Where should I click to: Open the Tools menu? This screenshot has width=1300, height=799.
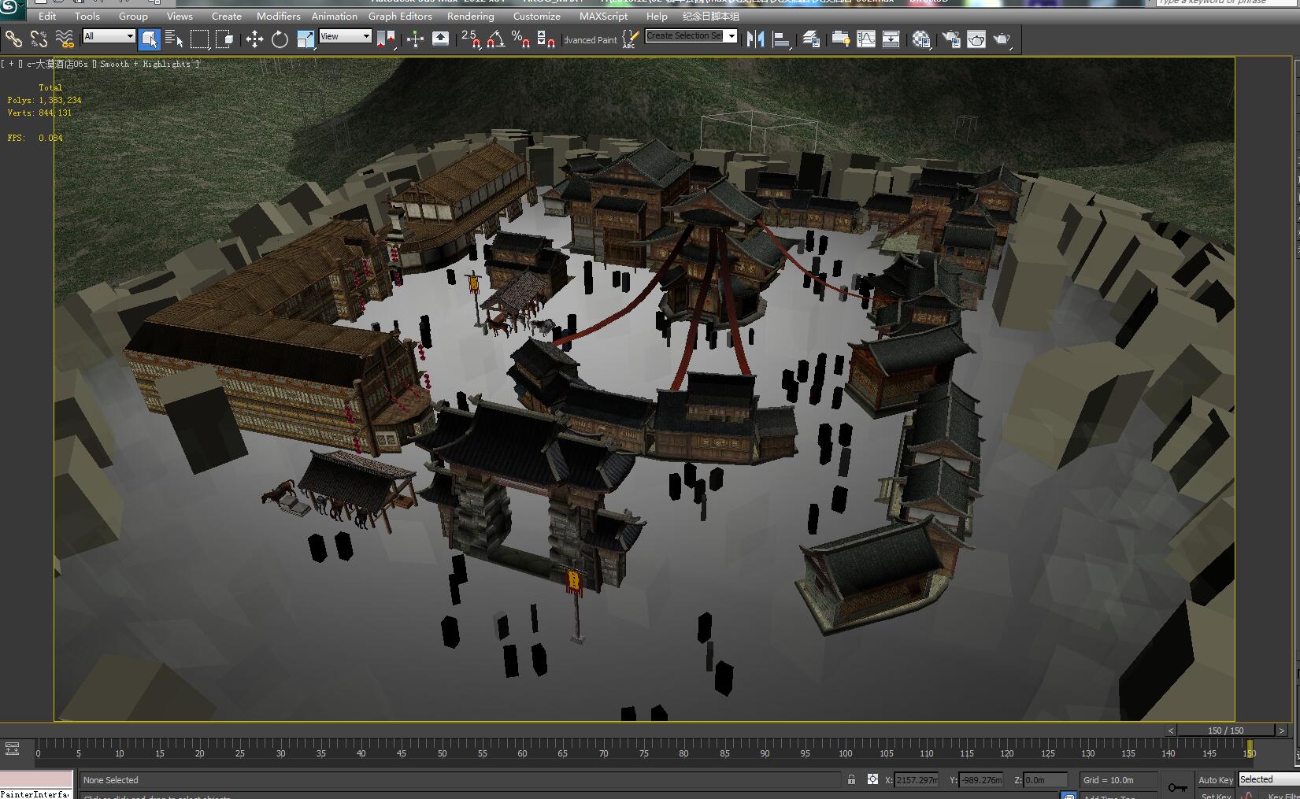[87, 16]
